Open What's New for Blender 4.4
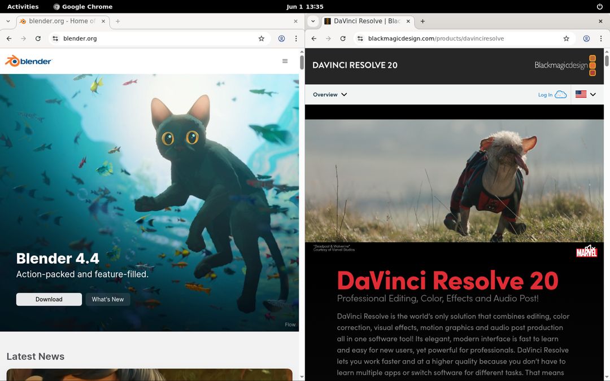Screen dimensions: 610x381 click(108, 299)
